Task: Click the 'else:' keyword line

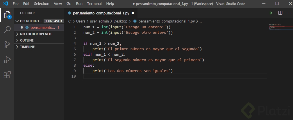Action: click(89, 65)
